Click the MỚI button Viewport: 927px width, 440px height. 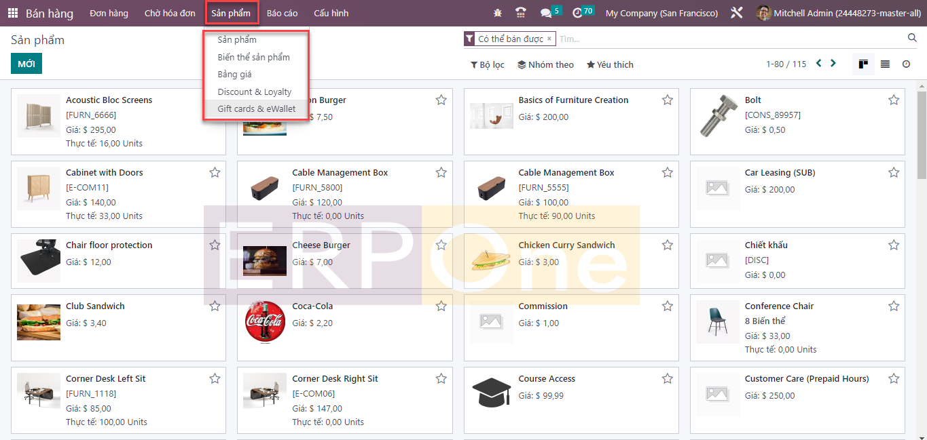coord(26,64)
